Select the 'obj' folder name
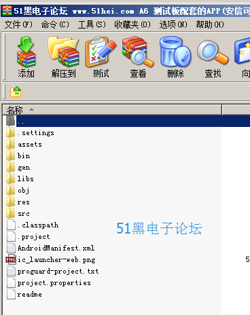250x315 pixels. (24, 191)
